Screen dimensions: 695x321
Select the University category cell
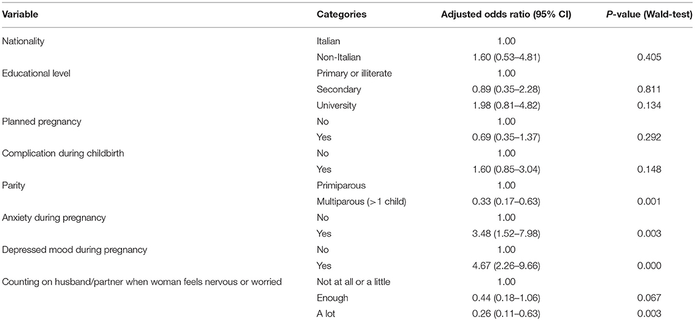coord(334,105)
